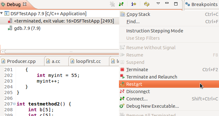Click the Restart menu item icon
This screenshot has height=116, width=219.
coord(122,84)
